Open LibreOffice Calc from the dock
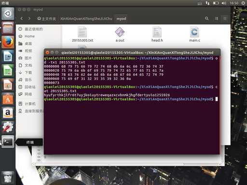247x185 pixels. [8, 70]
